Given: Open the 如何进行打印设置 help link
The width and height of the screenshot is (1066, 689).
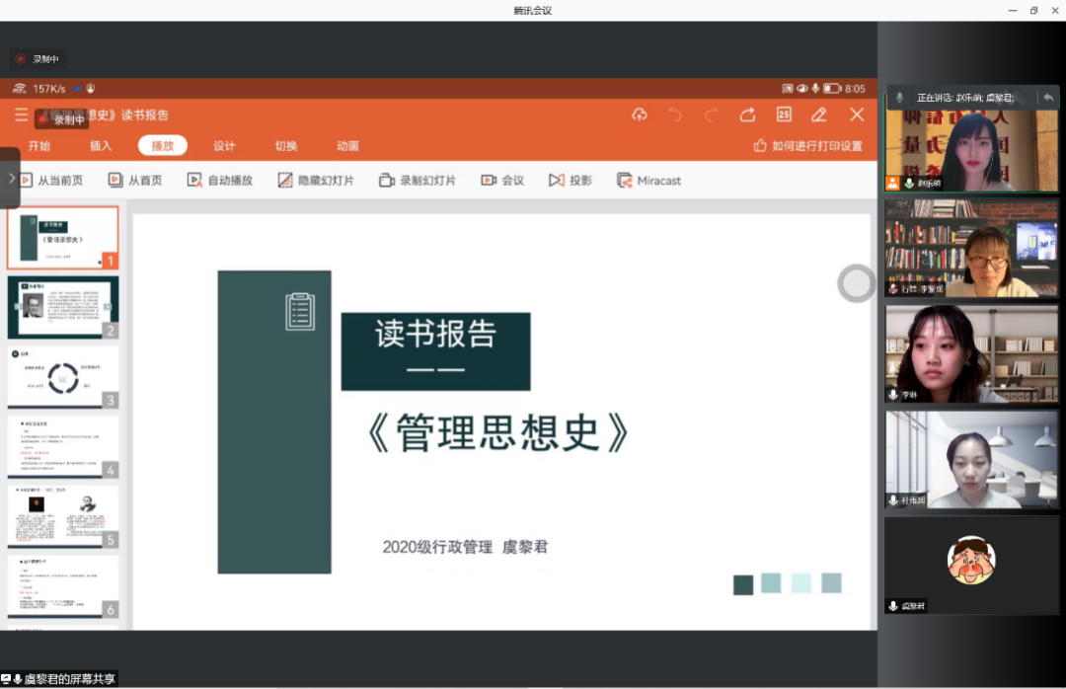Looking at the screenshot, I should (x=807, y=146).
